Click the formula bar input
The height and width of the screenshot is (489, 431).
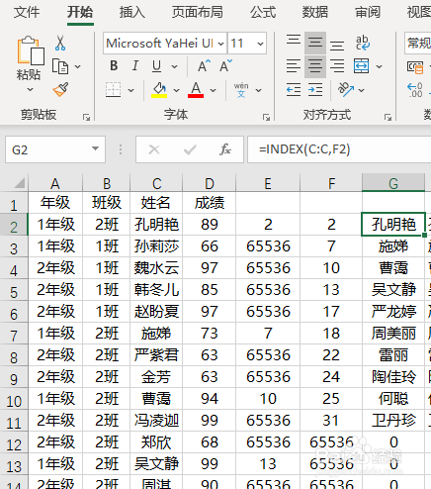tap(339, 149)
